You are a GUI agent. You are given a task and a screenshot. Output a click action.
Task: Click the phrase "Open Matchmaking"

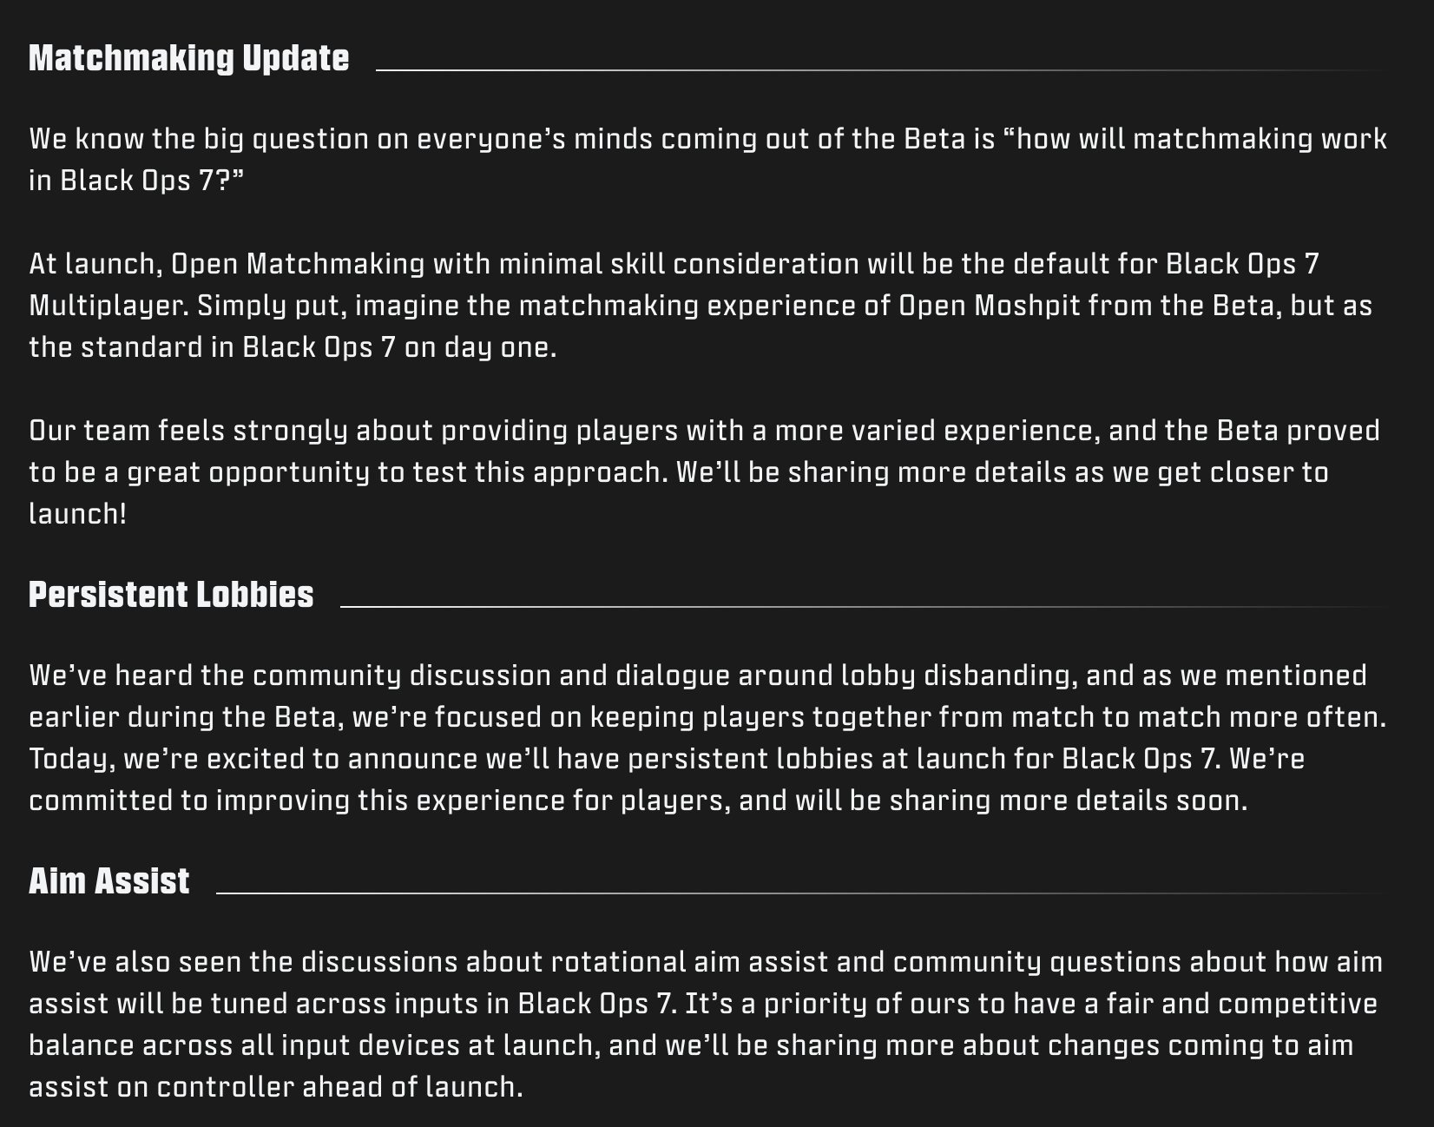[298, 263]
